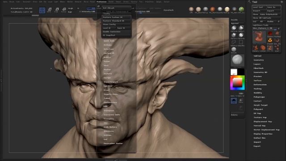Toggle Mrgb painting mode
Viewport: 286px width, 161px height.
[x=70, y=8]
